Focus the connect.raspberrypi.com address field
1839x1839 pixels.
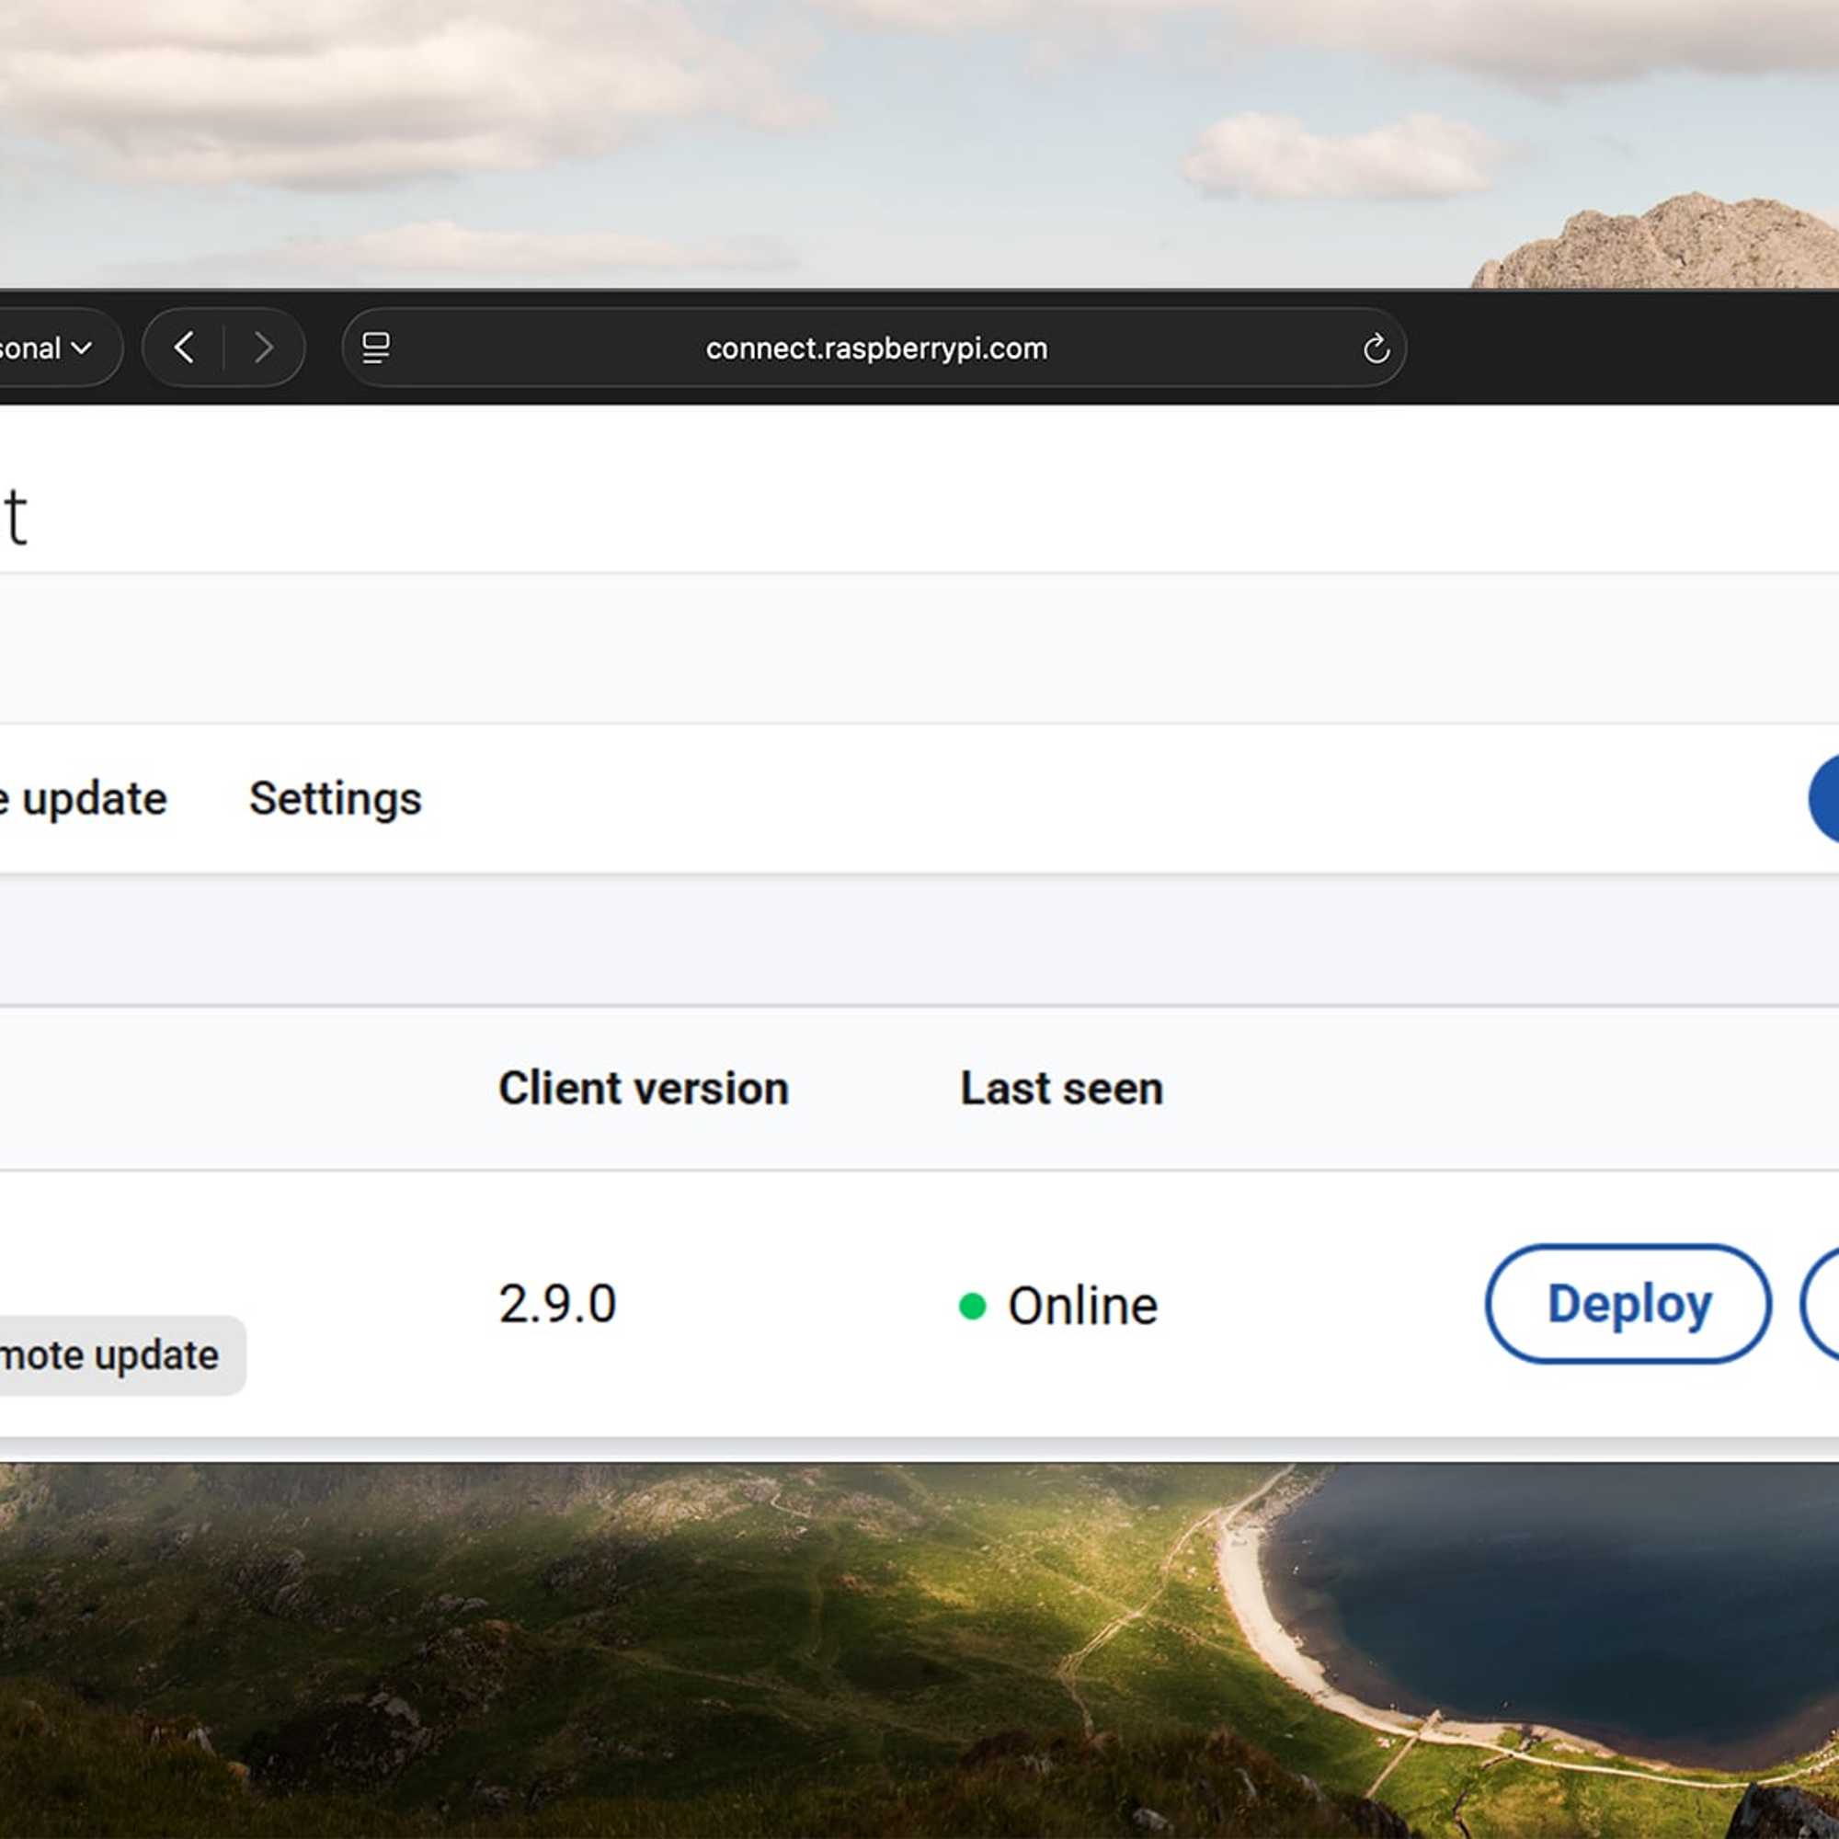[x=875, y=348]
